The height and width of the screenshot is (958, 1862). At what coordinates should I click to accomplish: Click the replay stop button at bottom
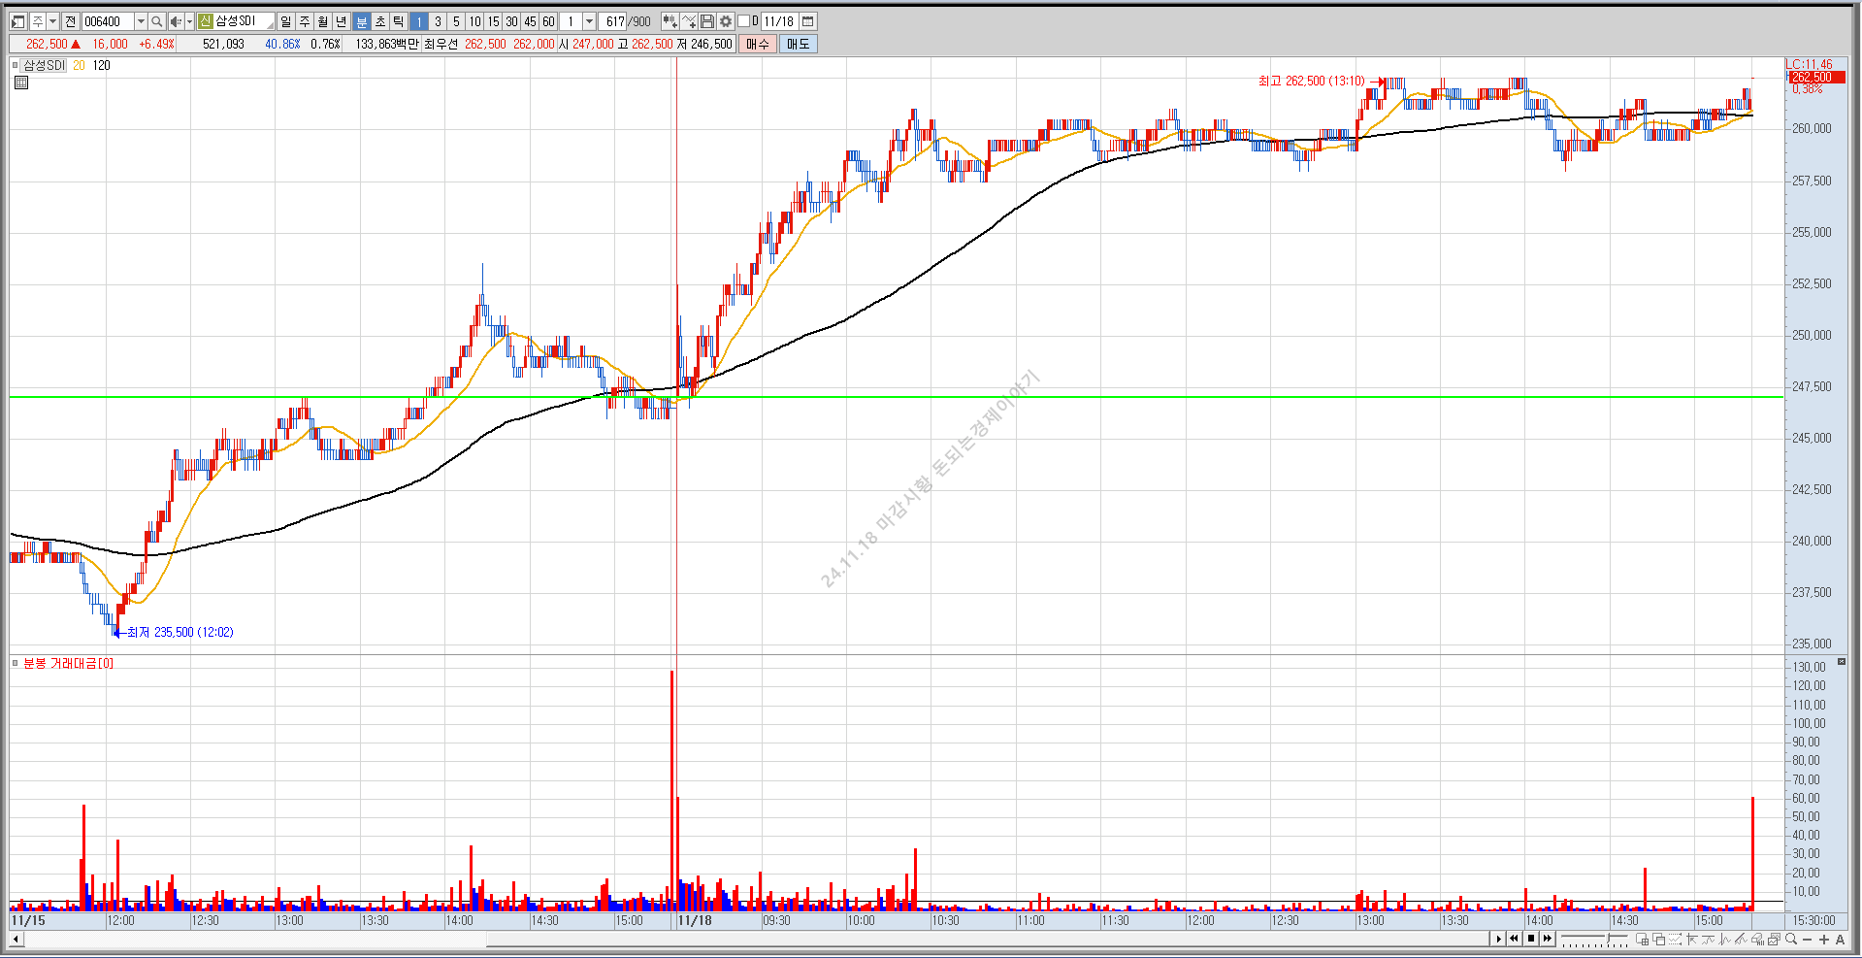pos(1531,939)
